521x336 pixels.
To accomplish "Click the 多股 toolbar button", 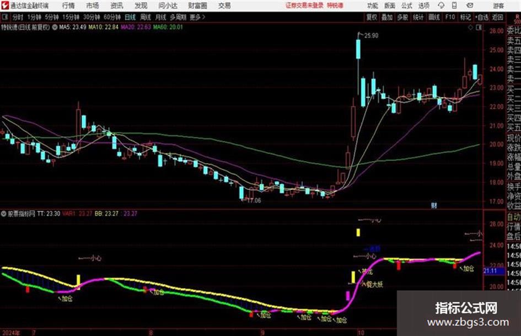I will pos(402,17).
